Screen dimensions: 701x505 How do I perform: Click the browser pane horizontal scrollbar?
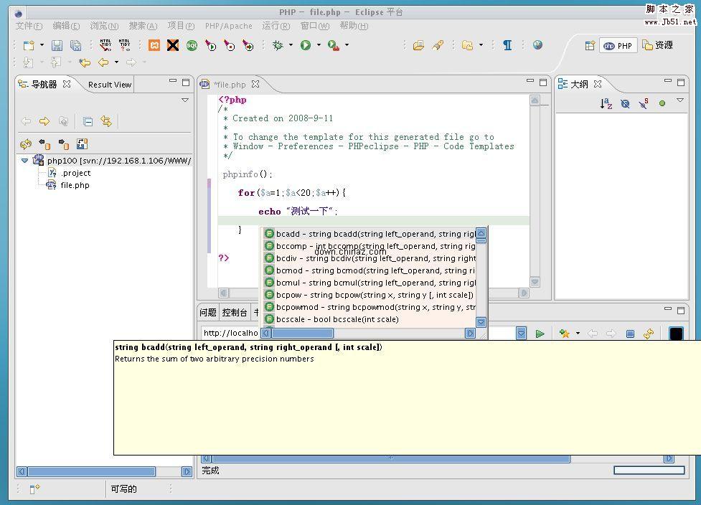coord(390,458)
